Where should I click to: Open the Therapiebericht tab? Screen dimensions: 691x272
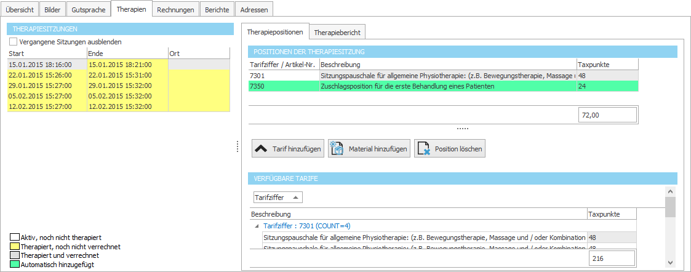click(337, 32)
